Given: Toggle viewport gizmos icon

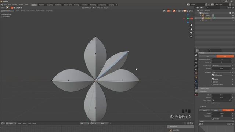Looking at the screenshot, I should pos(169,11).
